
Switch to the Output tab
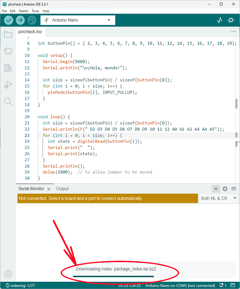coord(62,189)
